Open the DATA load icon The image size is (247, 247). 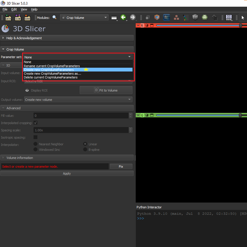[x=8, y=17]
